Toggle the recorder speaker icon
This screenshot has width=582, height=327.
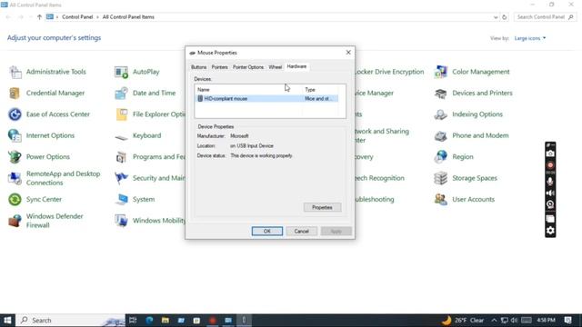pyautogui.click(x=550, y=193)
